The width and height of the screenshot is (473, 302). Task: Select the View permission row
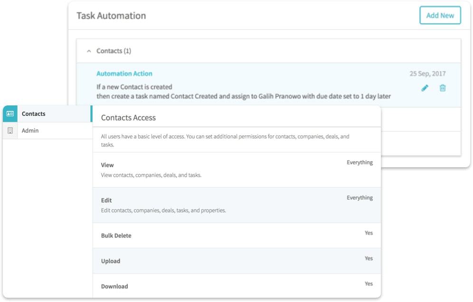point(237,170)
